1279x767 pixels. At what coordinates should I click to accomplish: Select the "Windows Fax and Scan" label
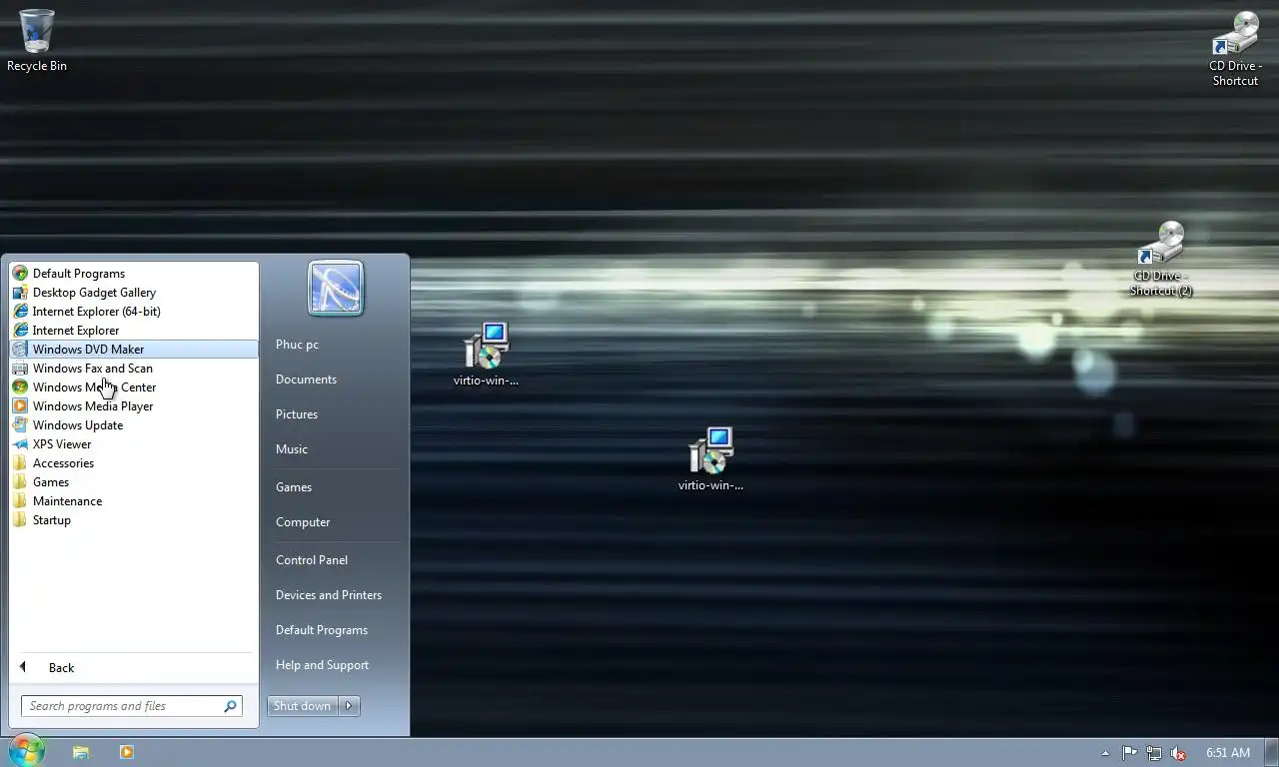tap(93, 369)
